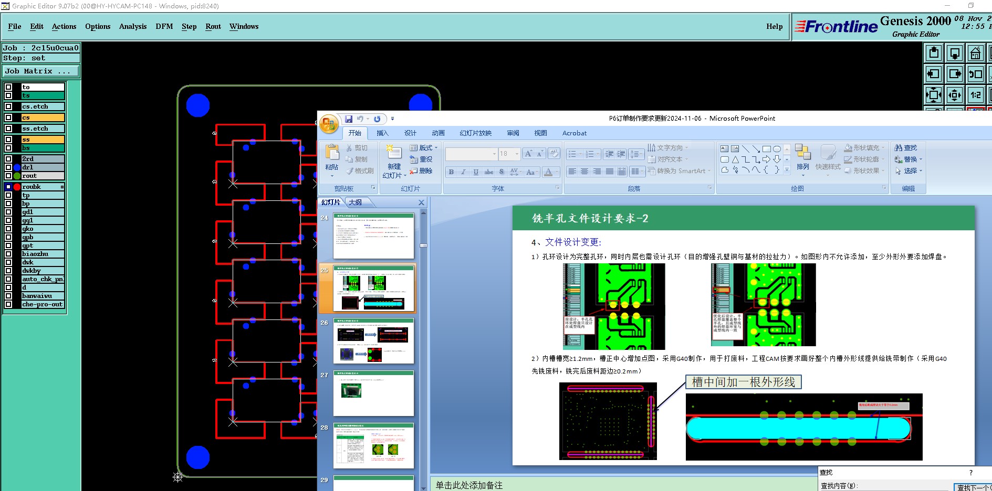The width and height of the screenshot is (992, 491).
Task: Click the Job Matrix button
Action: [x=41, y=71]
